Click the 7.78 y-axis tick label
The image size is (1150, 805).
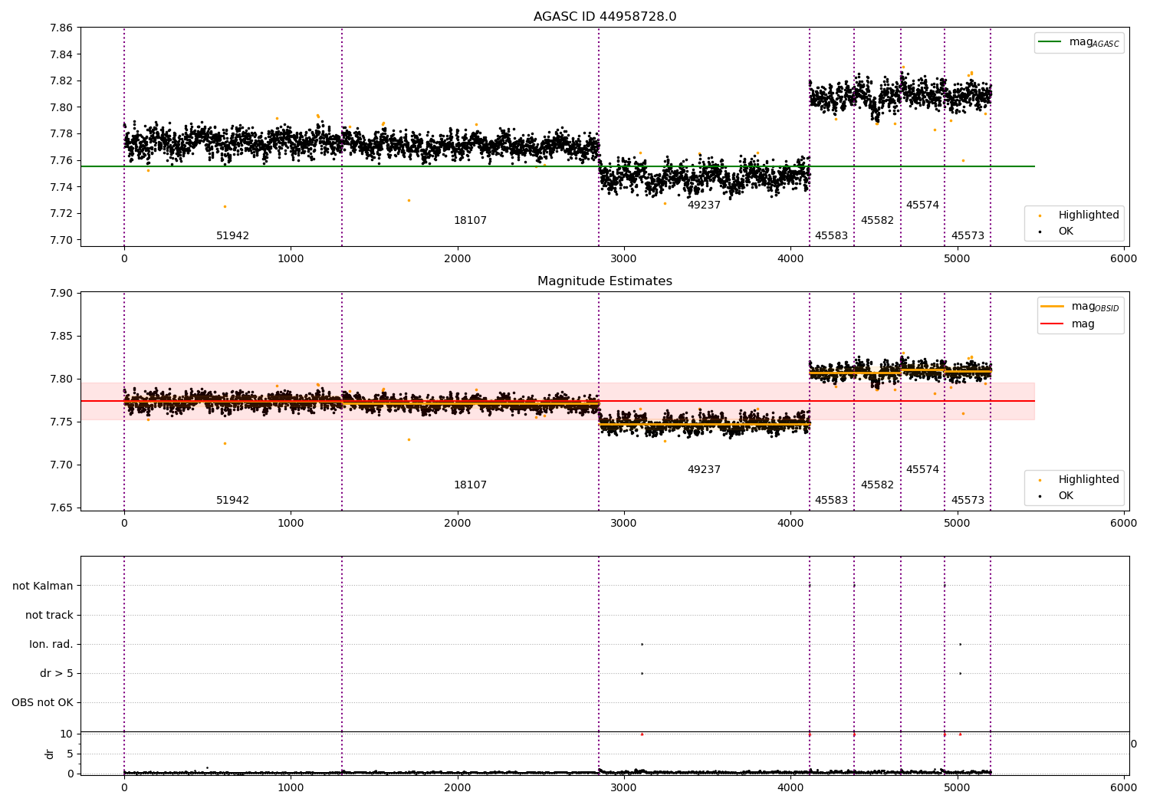tap(61, 133)
